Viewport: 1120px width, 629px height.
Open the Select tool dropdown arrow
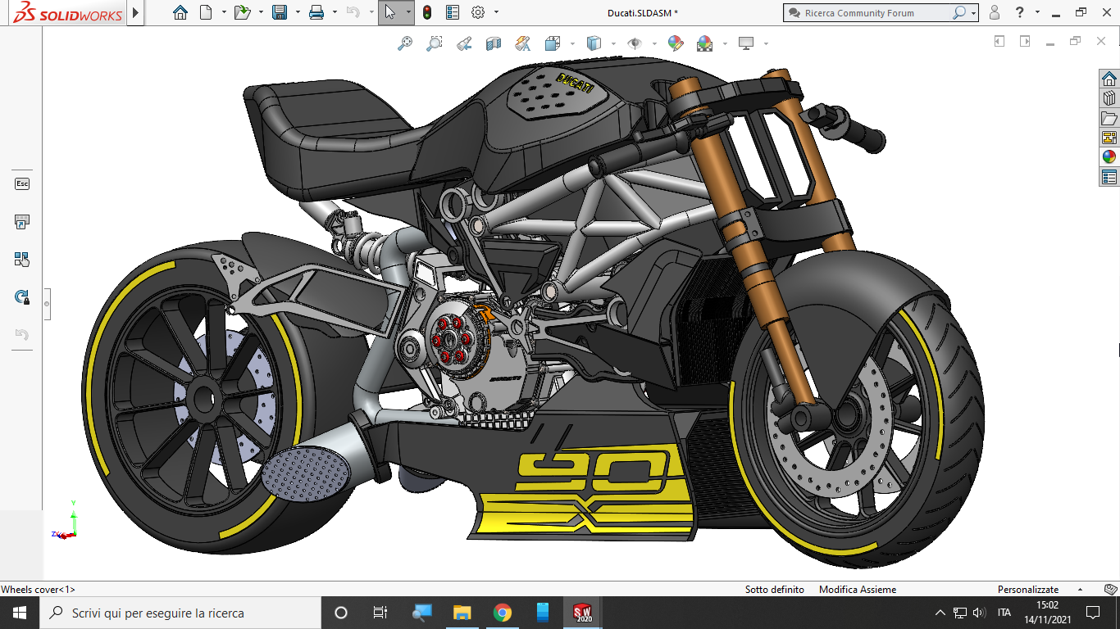(x=407, y=12)
